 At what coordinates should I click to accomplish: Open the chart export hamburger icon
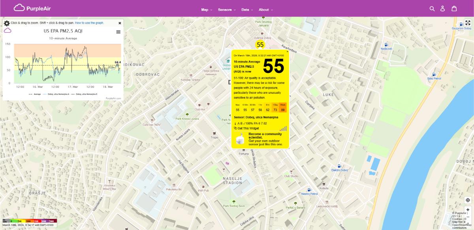[118, 32]
